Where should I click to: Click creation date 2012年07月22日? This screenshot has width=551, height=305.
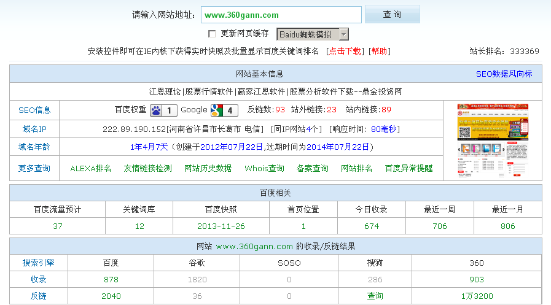click(231, 147)
